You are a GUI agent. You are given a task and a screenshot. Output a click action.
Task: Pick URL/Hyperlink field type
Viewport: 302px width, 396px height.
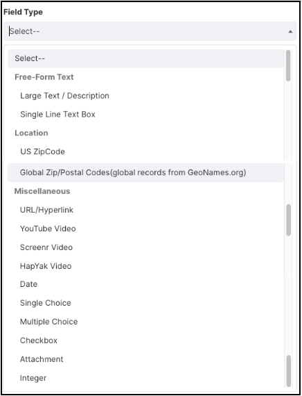tap(145, 210)
